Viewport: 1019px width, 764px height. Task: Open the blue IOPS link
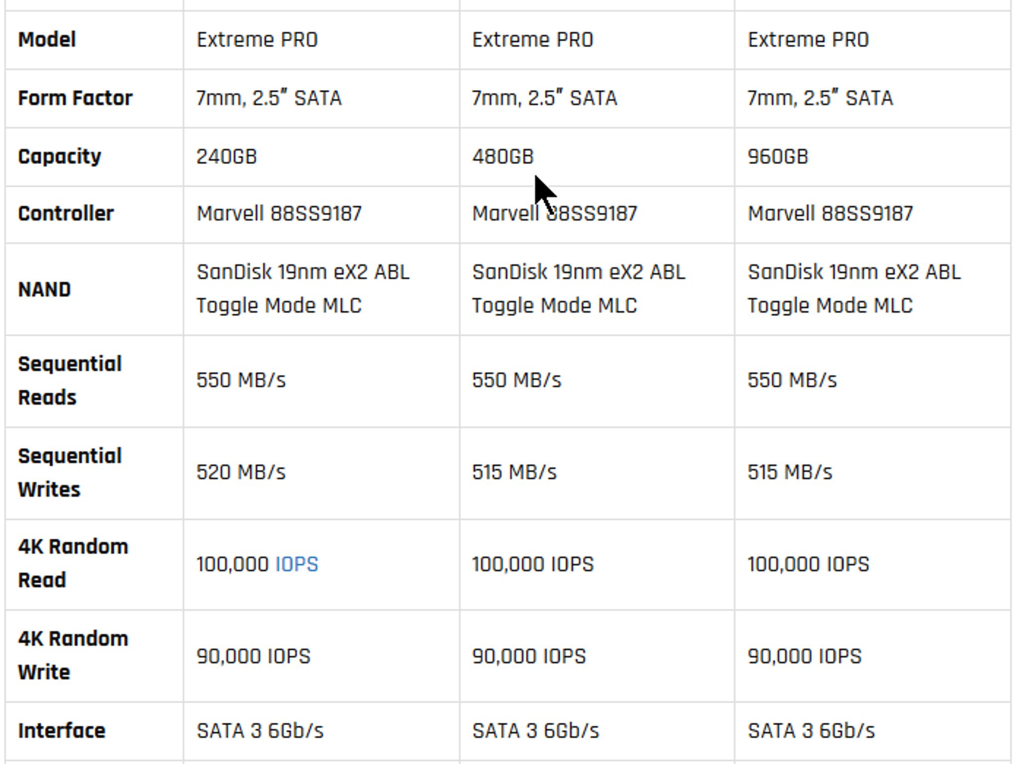coord(297,565)
